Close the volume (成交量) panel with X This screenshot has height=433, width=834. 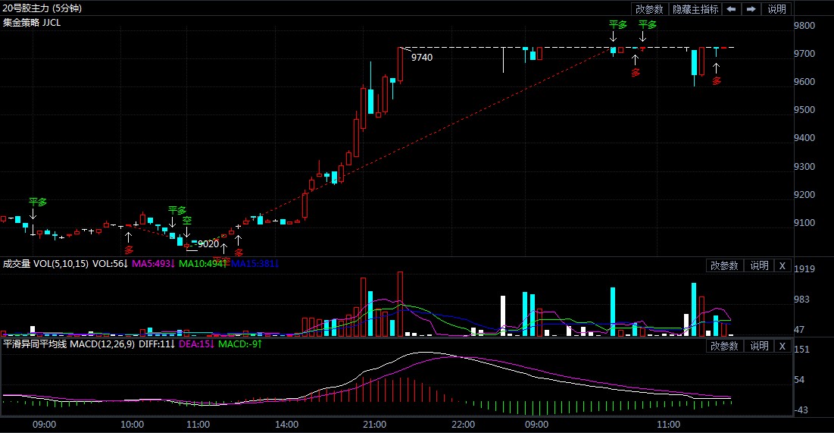782,265
